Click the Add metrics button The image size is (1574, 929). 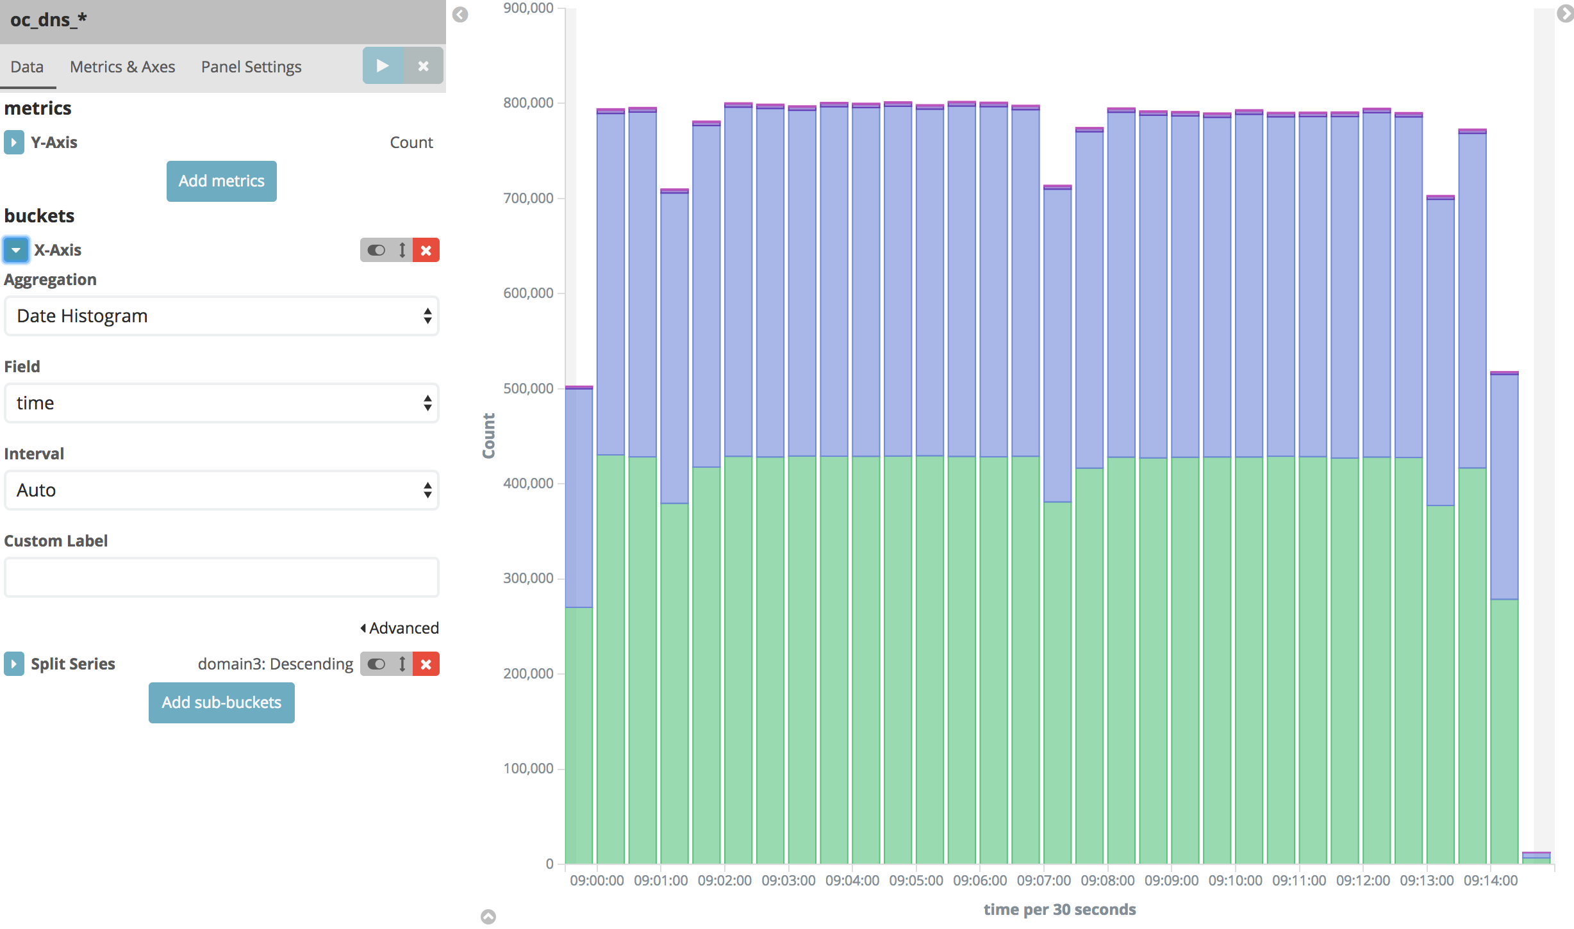(x=221, y=181)
